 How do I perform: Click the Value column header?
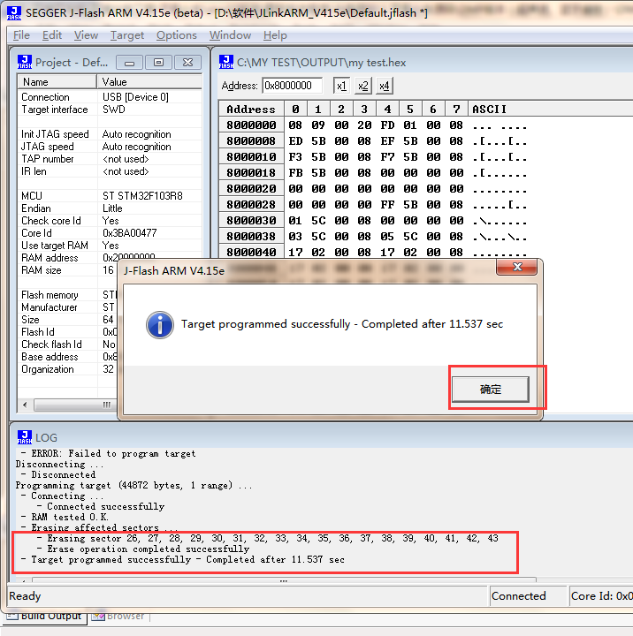(x=149, y=82)
